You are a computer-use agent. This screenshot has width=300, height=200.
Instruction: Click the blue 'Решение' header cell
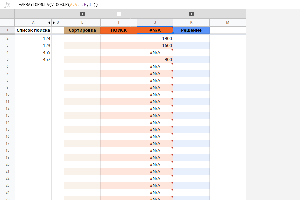tap(191, 30)
